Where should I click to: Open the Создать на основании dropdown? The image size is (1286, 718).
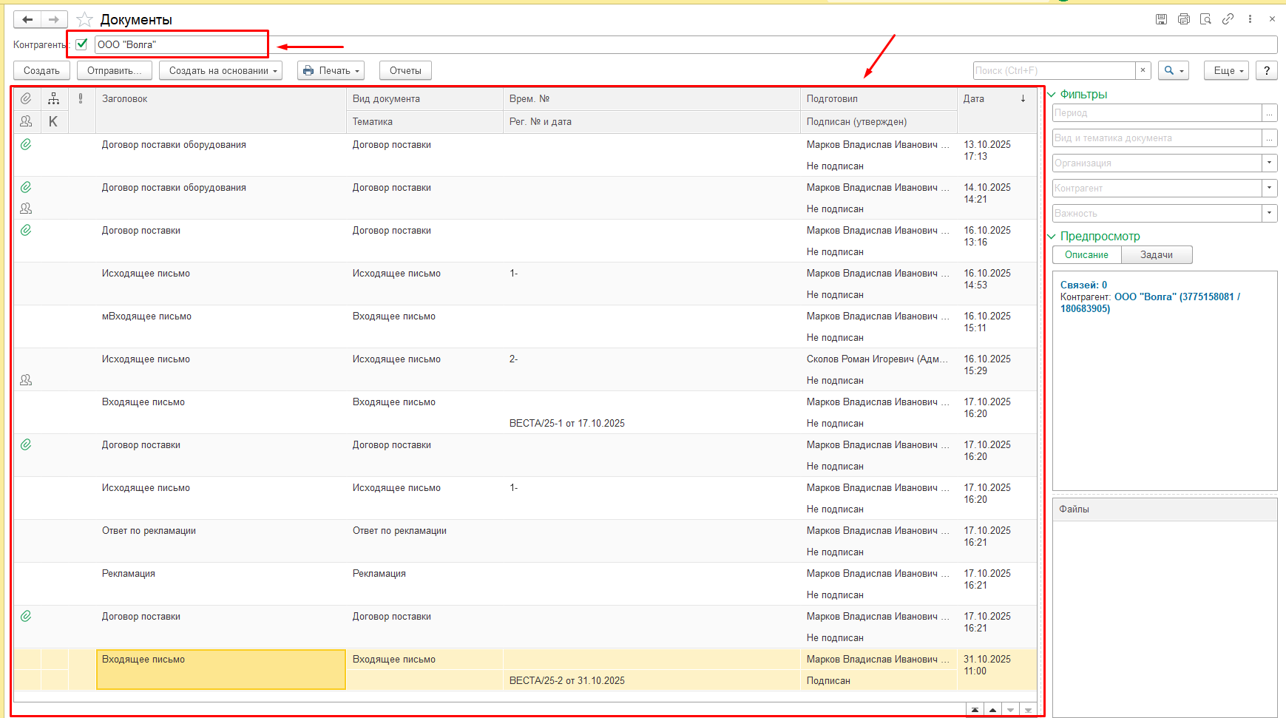[x=220, y=70]
